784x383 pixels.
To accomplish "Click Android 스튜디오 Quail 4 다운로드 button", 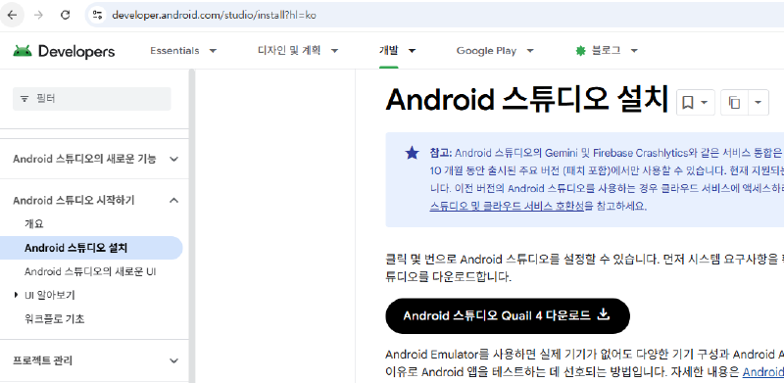I will click(508, 316).
